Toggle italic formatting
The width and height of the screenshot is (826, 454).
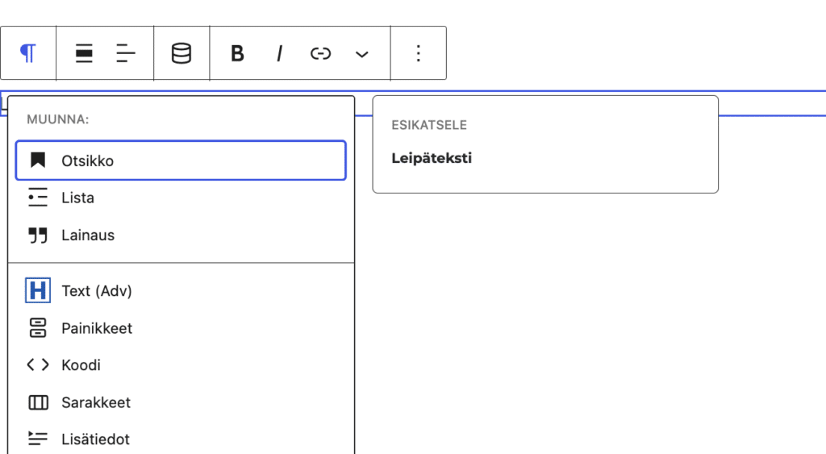pos(279,53)
